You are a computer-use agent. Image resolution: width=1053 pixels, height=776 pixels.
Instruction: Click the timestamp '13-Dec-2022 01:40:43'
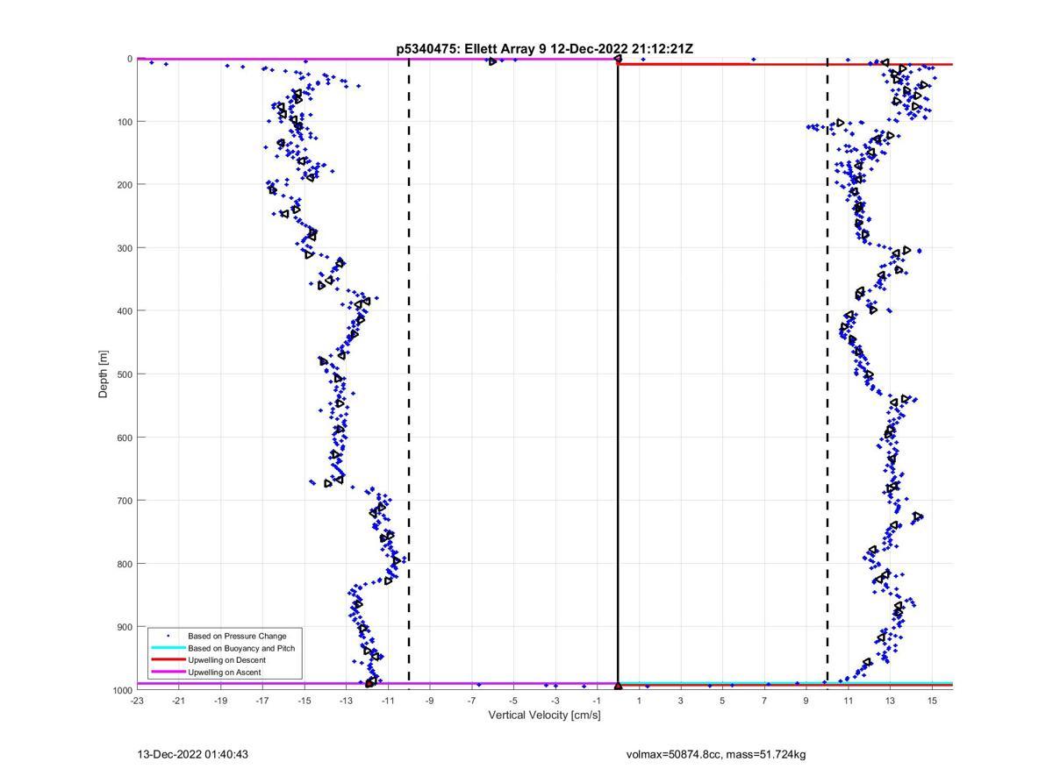pyautogui.click(x=193, y=754)
